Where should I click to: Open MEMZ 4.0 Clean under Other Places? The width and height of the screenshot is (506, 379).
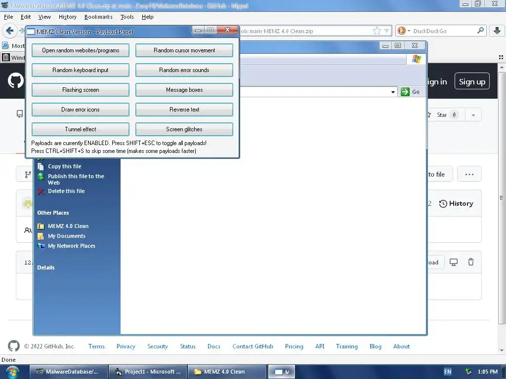[x=68, y=226]
